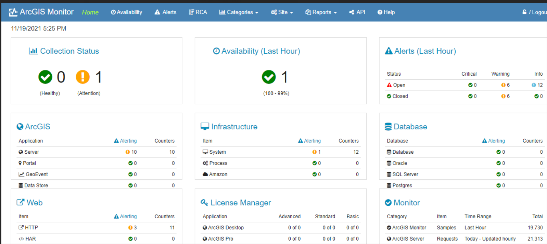Open the Home page link
This screenshot has width=547, height=244.
pos(90,12)
